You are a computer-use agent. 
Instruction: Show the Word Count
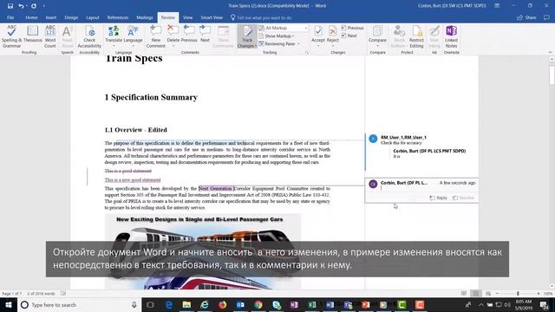click(50, 36)
